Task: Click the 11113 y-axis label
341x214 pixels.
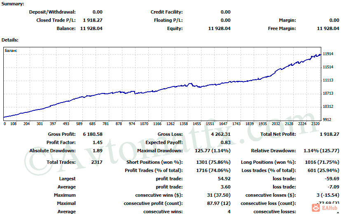Action: click(328, 80)
